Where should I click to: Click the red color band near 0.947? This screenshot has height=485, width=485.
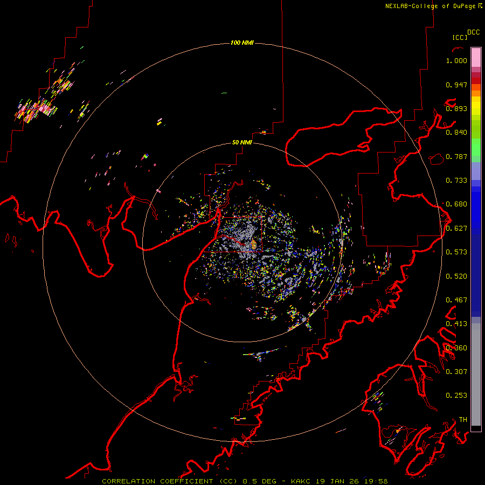pos(476,80)
